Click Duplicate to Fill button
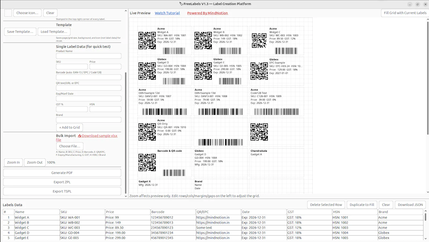The height and width of the screenshot is (242, 429). pyautogui.click(x=362, y=205)
